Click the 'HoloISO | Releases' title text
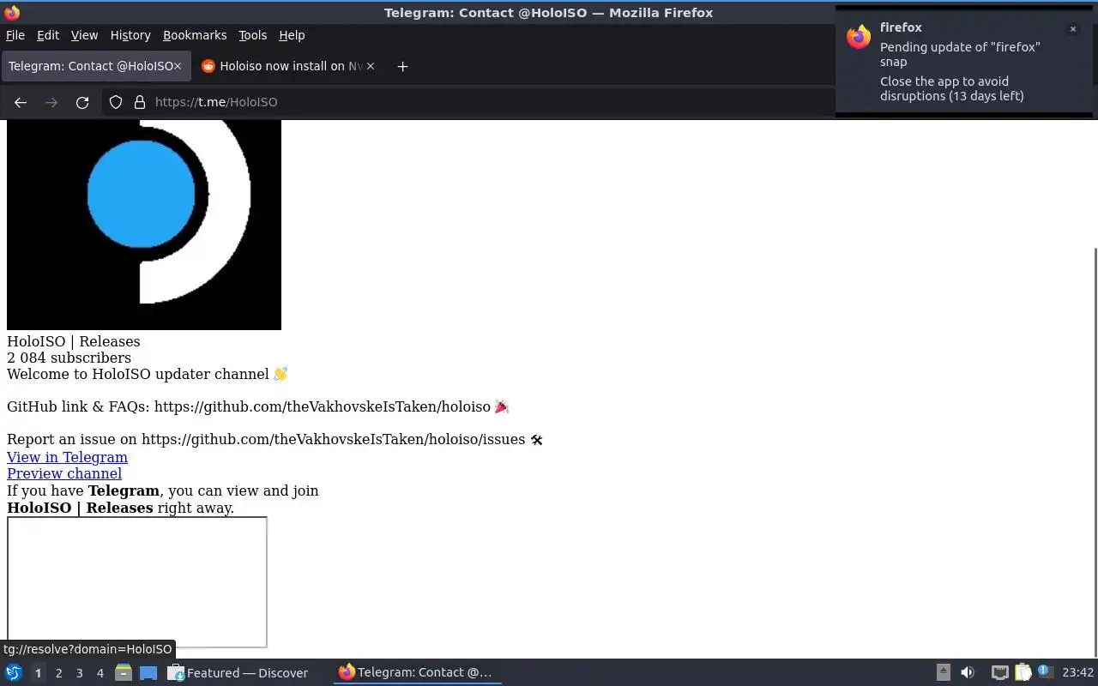 click(x=73, y=341)
